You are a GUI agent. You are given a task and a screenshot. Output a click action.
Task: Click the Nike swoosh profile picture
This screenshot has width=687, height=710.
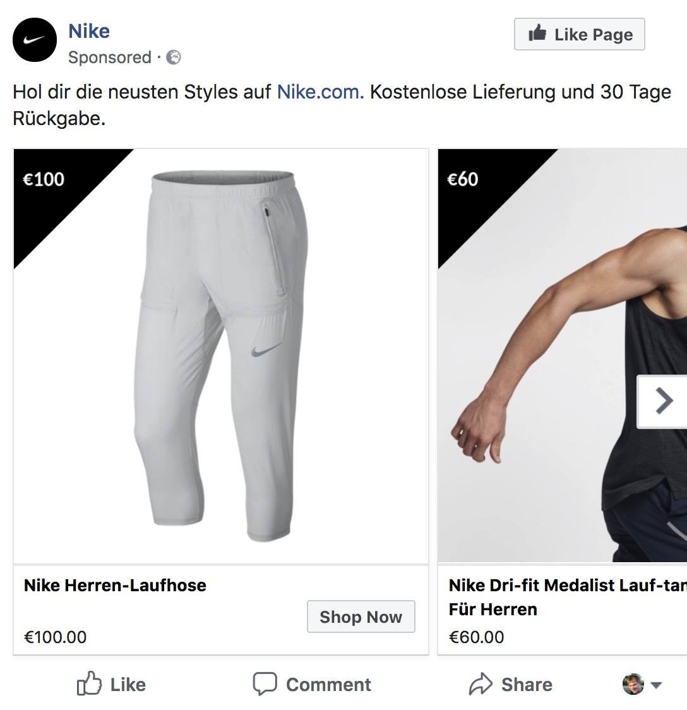pyautogui.click(x=35, y=40)
